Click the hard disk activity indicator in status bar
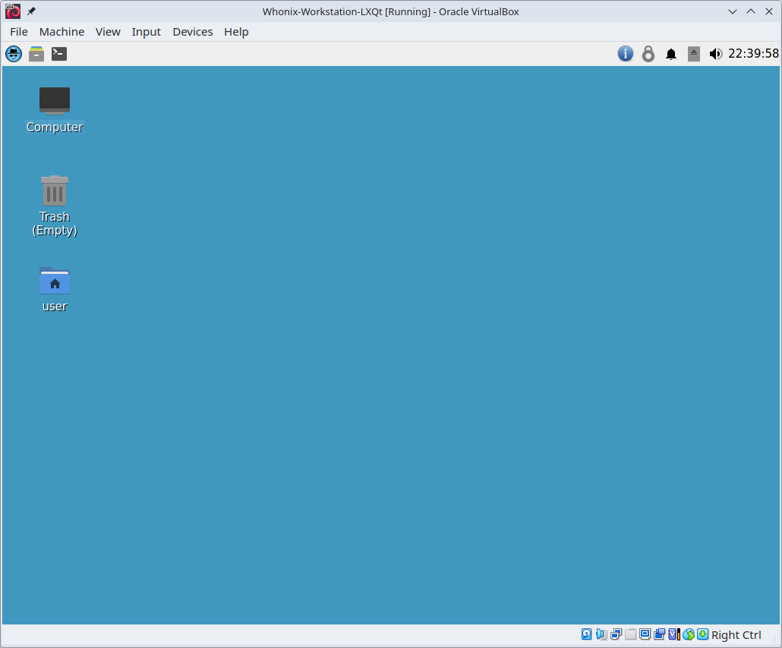This screenshot has height=648, width=782. [586, 634]
